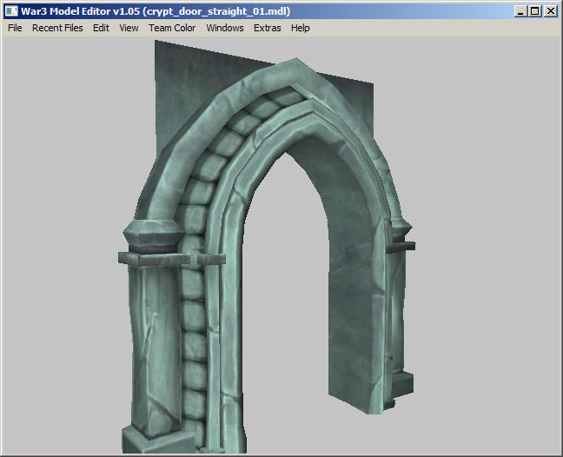Open the Help menu
Viewport: 563px width, 457px height.
coord(300,28)
